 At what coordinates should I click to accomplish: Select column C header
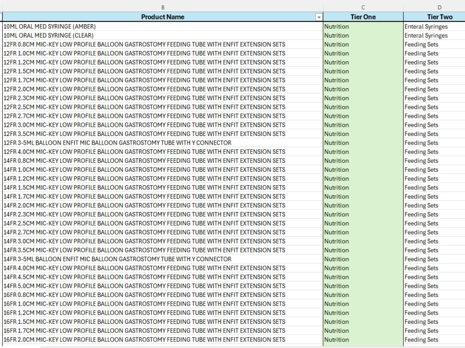click(363, 7)
